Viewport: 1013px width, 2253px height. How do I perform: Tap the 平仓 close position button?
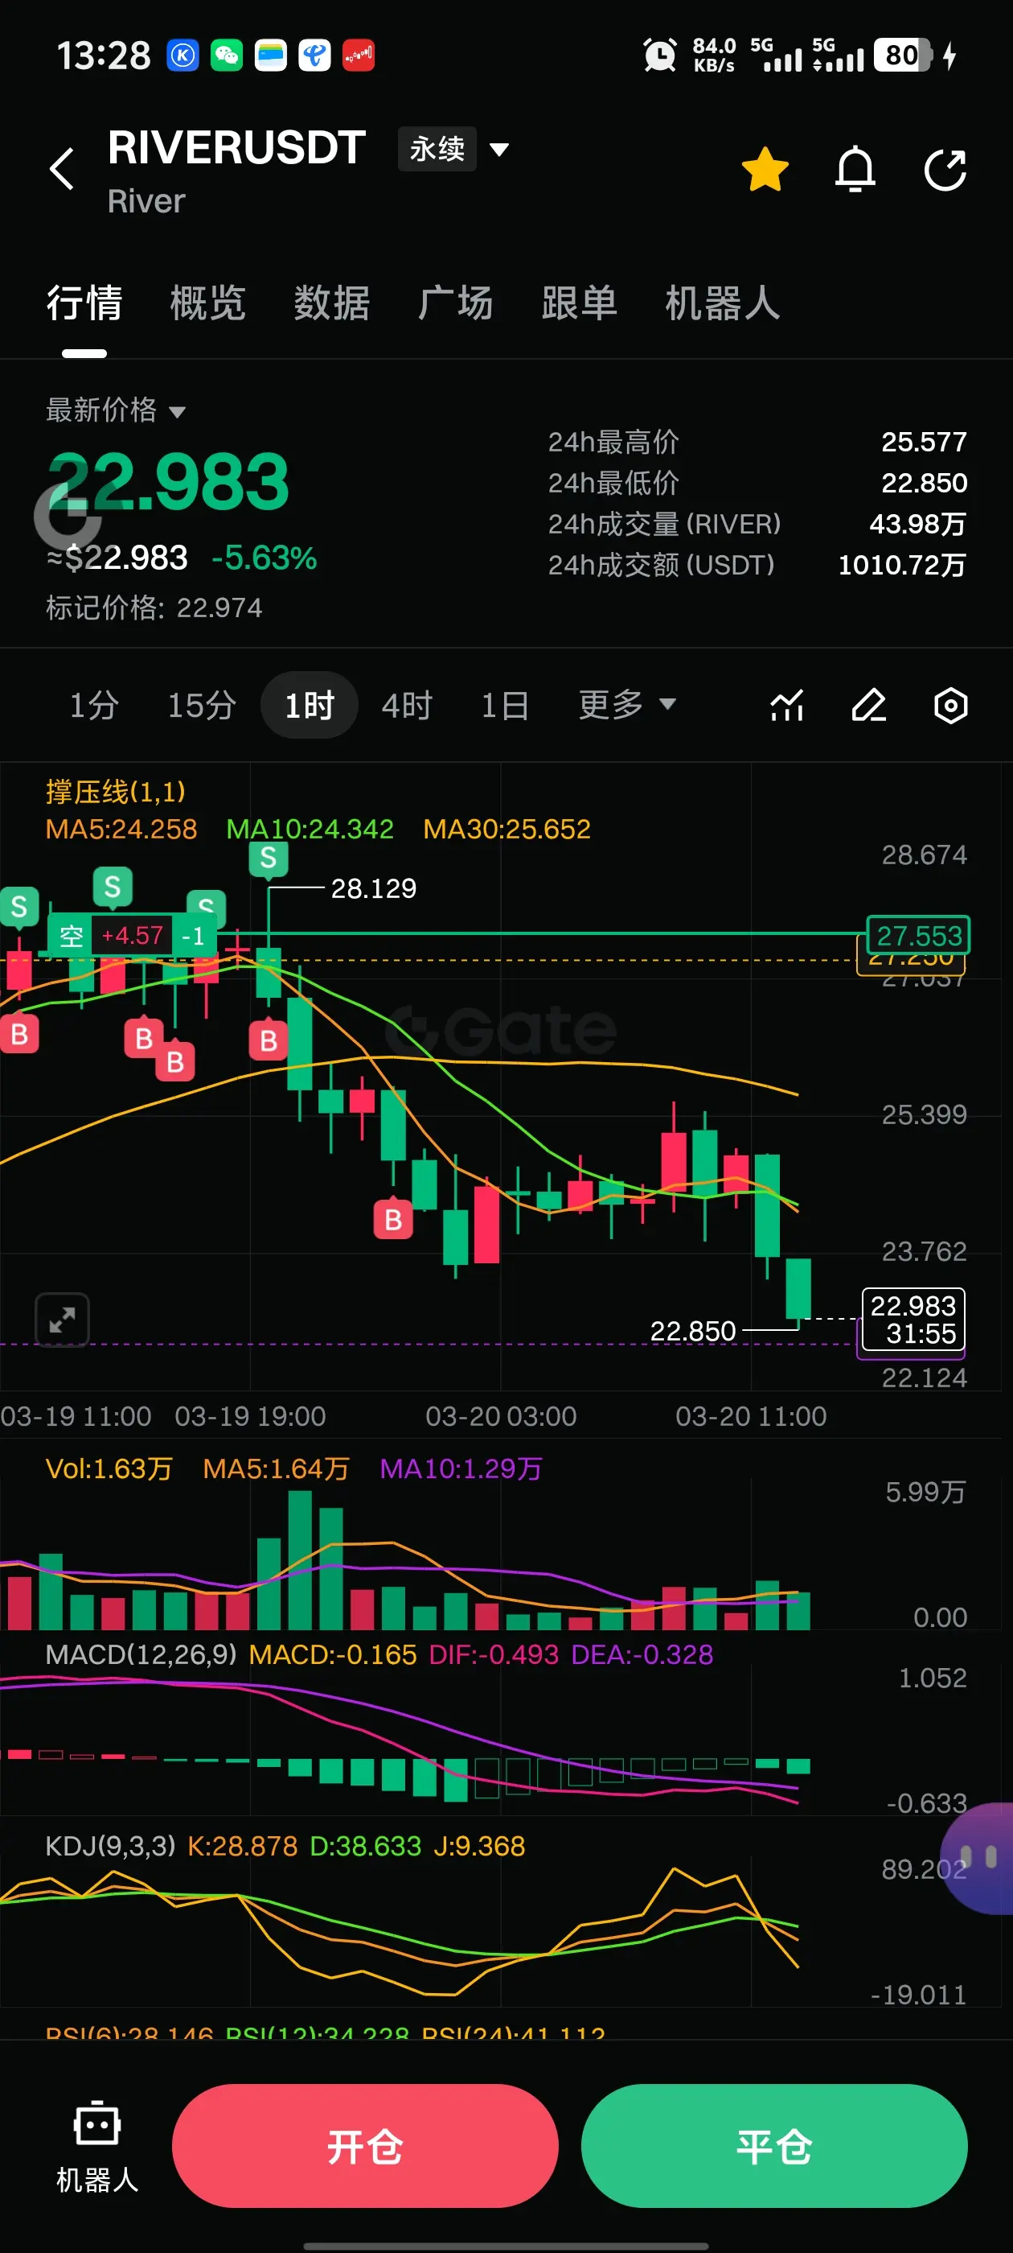[774, 2145]
